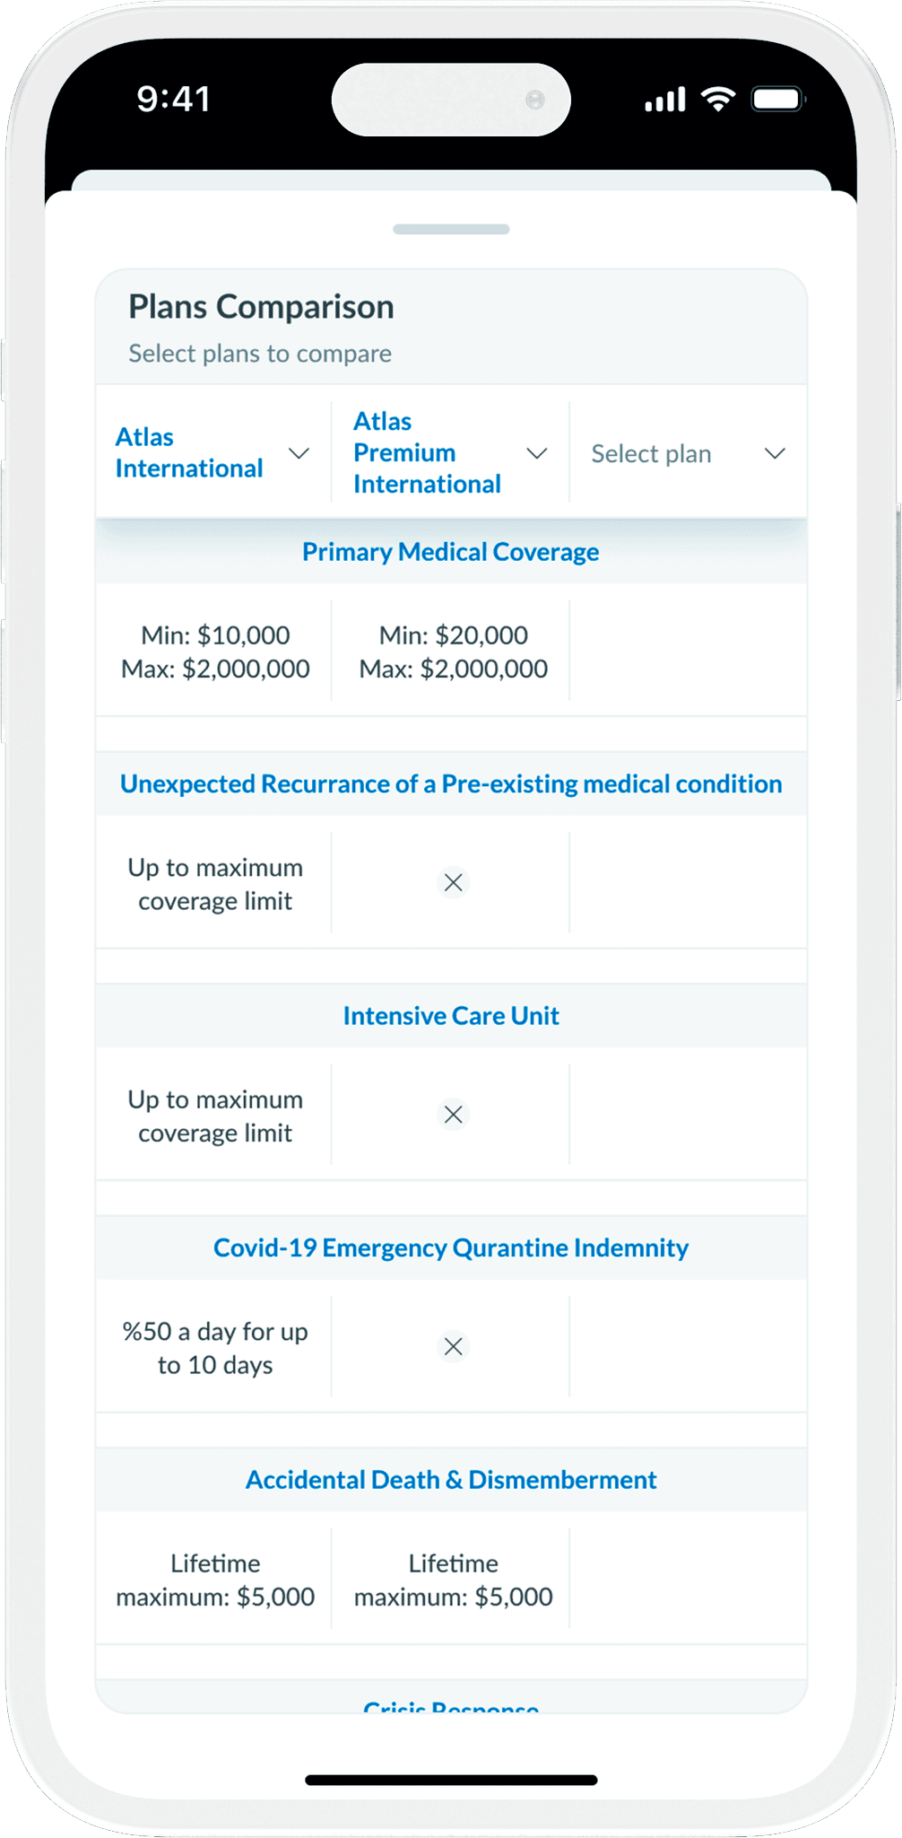Tap the sheet drag handle bar
This screenshot has width=902, height=1838.
point(451,230)
